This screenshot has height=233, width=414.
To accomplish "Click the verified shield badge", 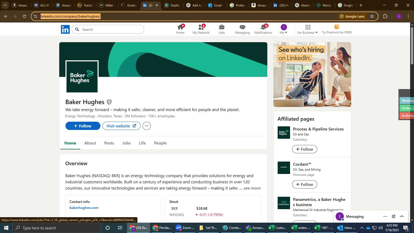I will [x=109, y=102].
